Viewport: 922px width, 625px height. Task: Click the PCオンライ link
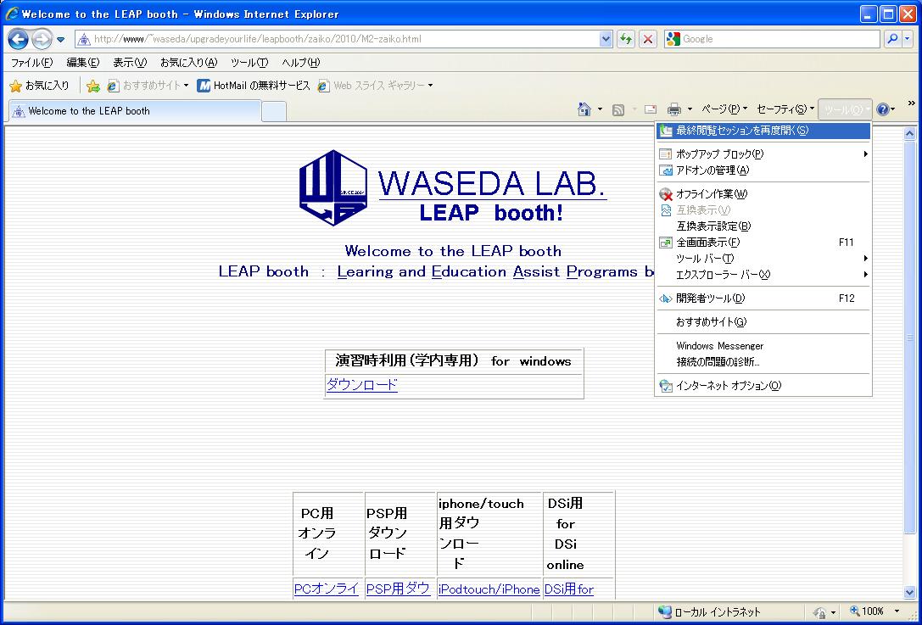(327, 589)
